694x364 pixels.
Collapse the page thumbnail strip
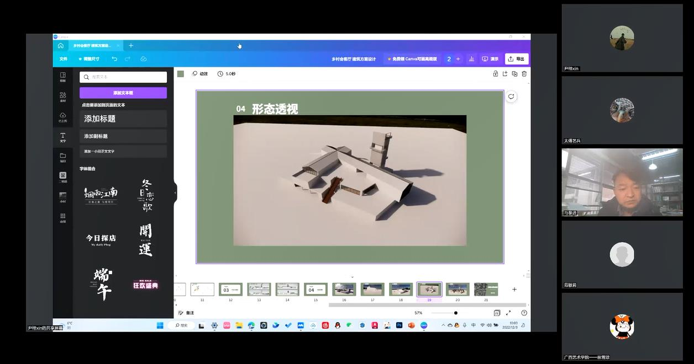352,277
